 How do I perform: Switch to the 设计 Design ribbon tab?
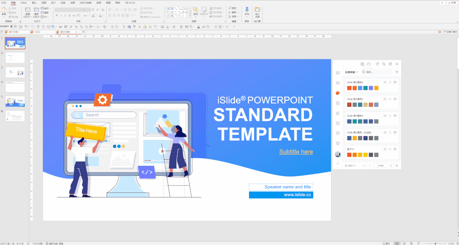point(53,3)
